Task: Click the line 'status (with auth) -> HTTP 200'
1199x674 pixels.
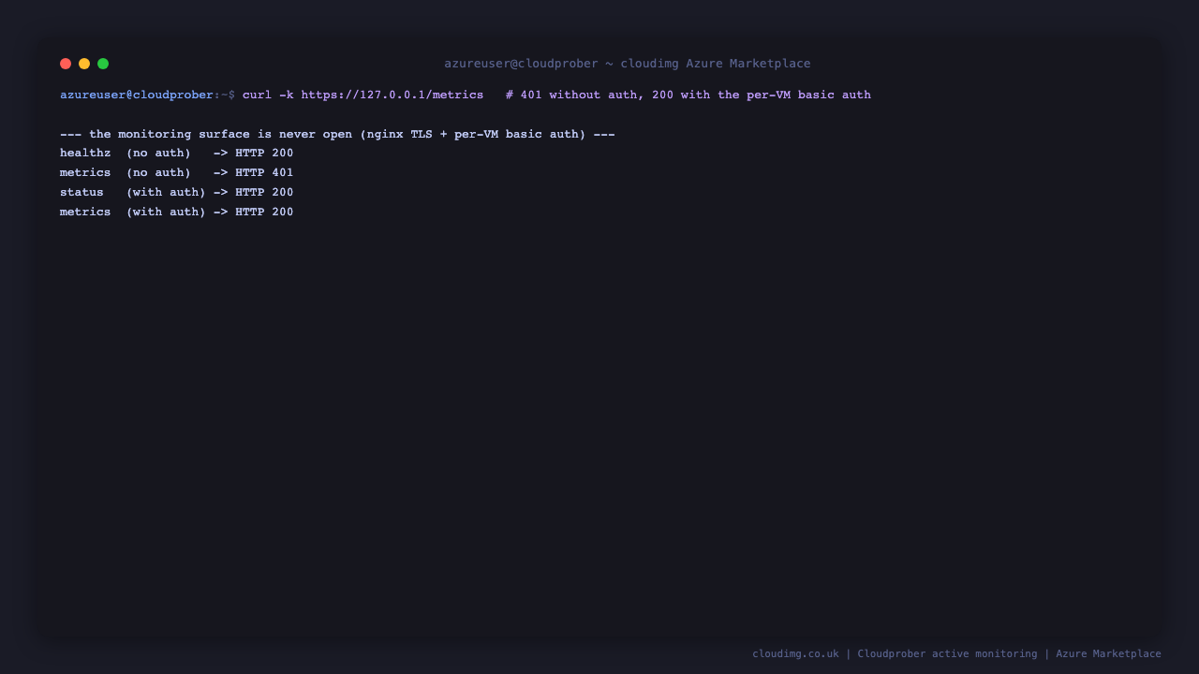Action: tap(177, 193)
